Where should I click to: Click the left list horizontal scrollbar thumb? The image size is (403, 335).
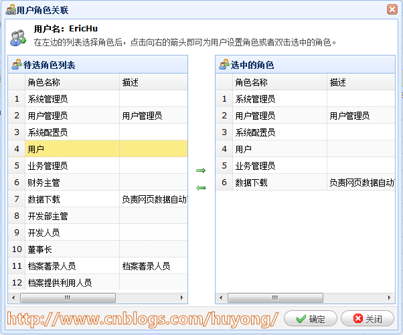coord(68,298)
